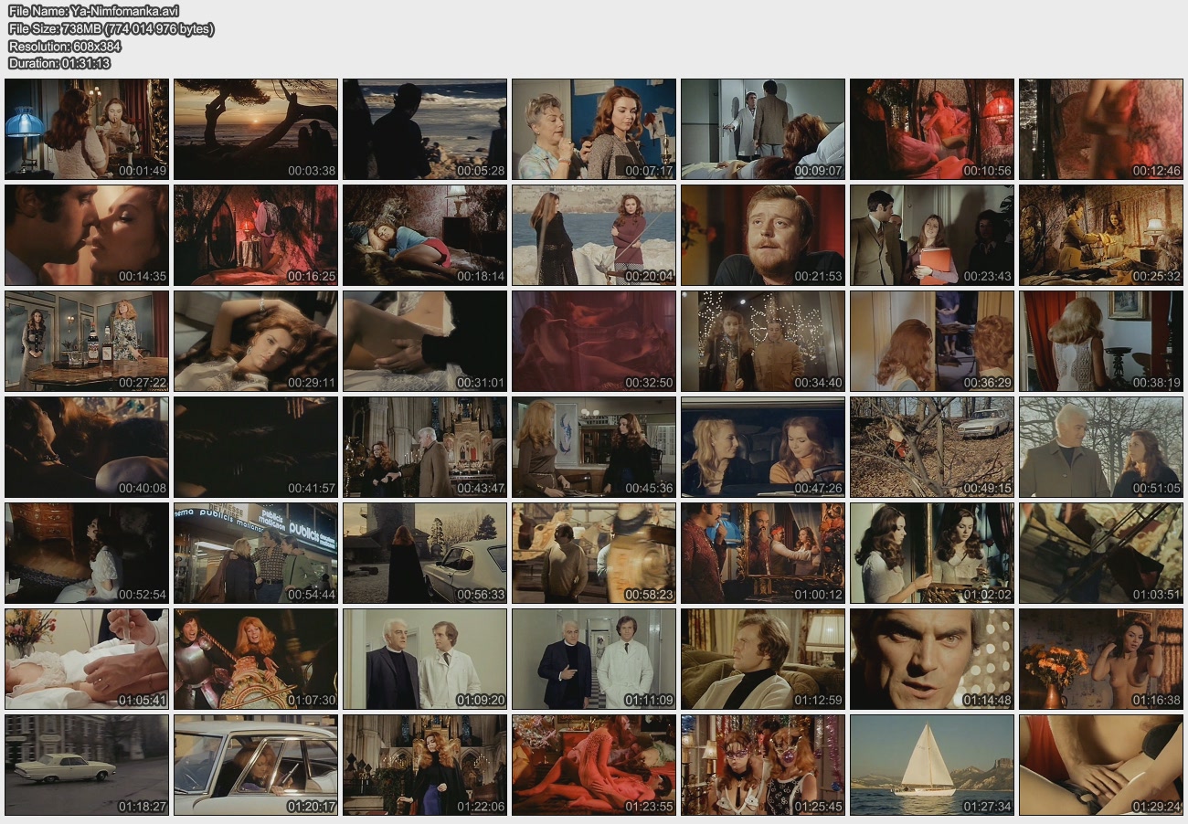Select the sunset tree thumbnail at 00:03:38
The image size is (1188, 824).
(x=256, y=129)
